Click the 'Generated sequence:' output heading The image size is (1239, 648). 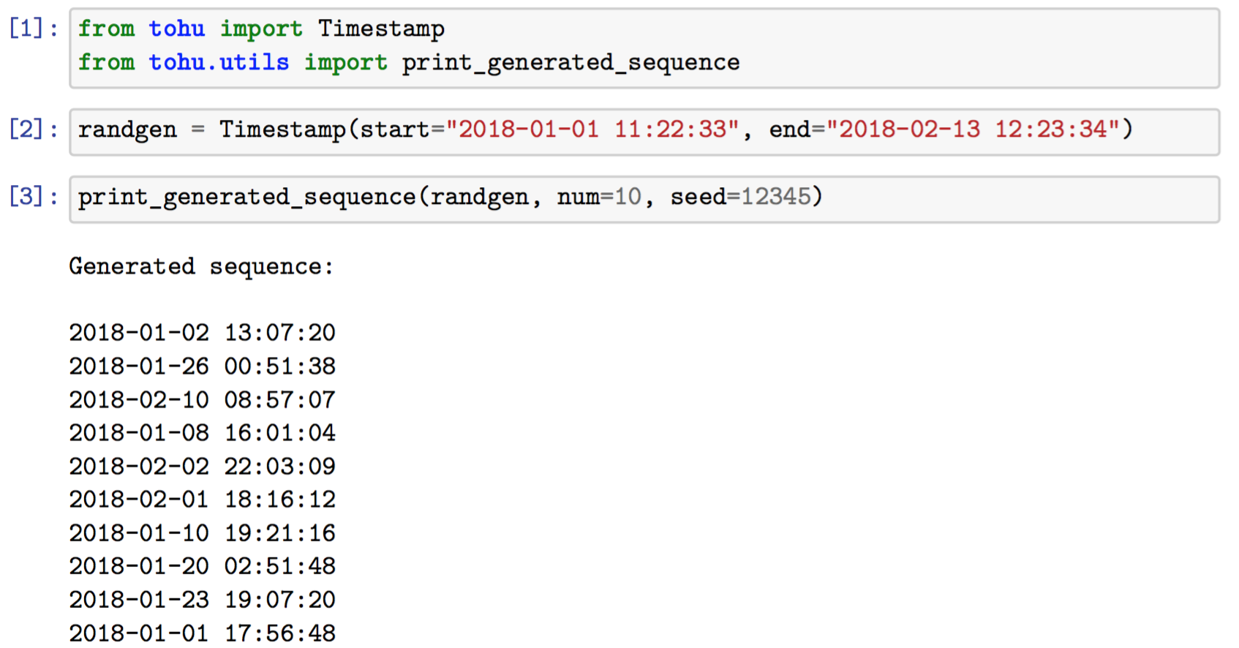[201, 267]
